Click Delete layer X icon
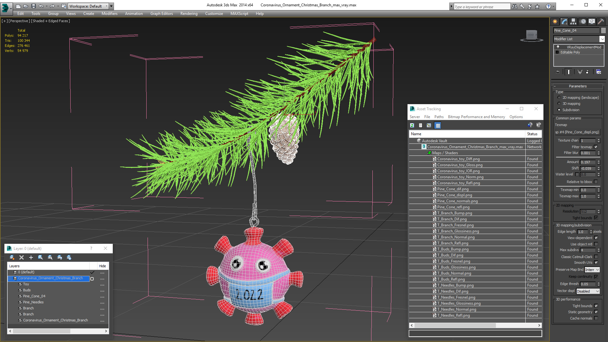The width and height of the screenshot is (608, 342). (x=22, y=257)
